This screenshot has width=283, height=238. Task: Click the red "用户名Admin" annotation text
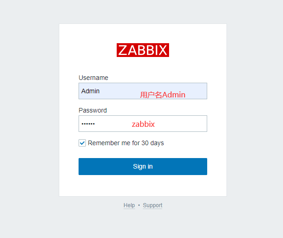tap(163, 95)
